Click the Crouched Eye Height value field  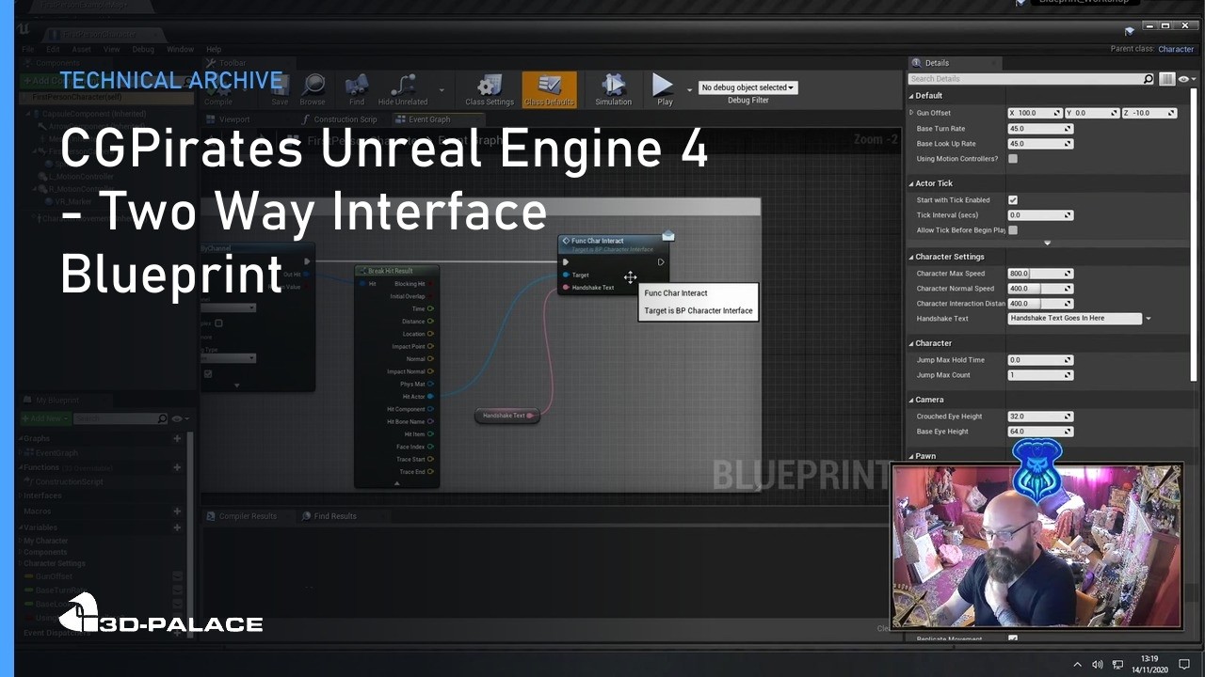tap(1040, 417)
